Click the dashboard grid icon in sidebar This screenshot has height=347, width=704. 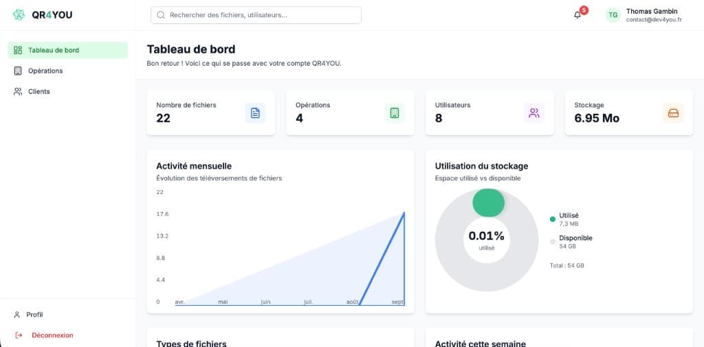(x=18, y=50)
